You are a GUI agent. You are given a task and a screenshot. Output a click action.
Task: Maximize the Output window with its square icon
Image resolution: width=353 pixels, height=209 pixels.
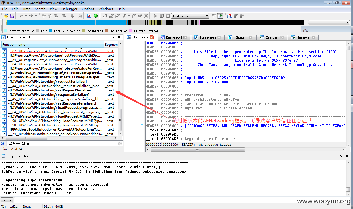tap(335, 156)
